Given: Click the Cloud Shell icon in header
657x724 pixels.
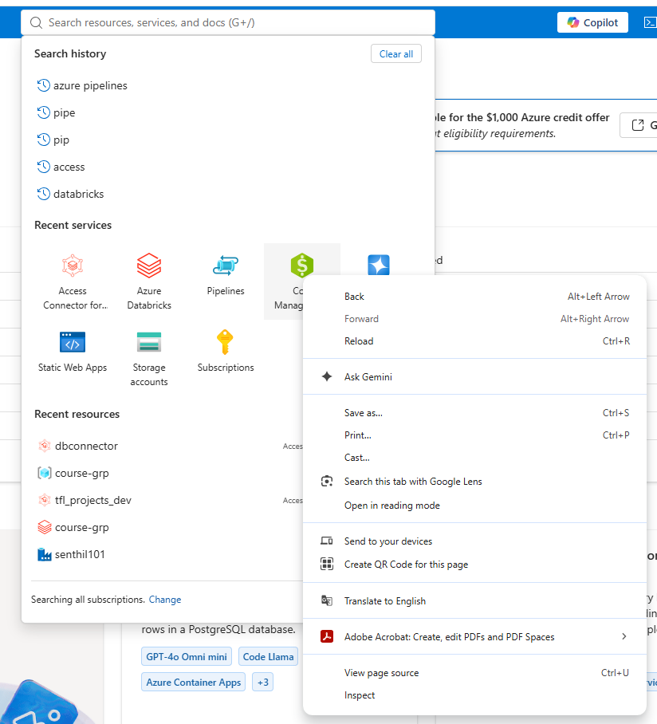Looking at the screenshot, I should click(x=650, y=22).
